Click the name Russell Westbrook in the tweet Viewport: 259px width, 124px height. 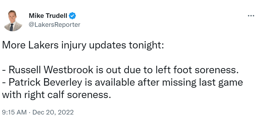pyautogui.click(x=51, y=70)
